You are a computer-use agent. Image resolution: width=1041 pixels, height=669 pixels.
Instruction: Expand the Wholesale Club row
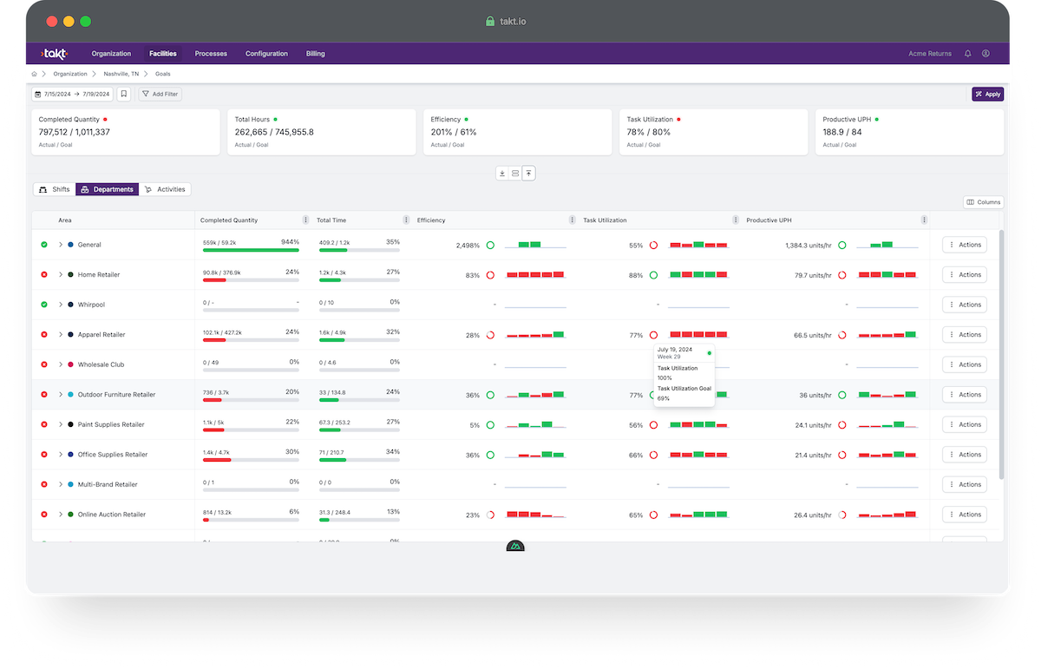[x=61, y=364]
